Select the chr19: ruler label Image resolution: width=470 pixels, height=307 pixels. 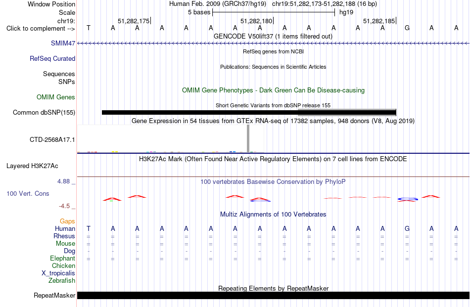click(x=66, y=21)
